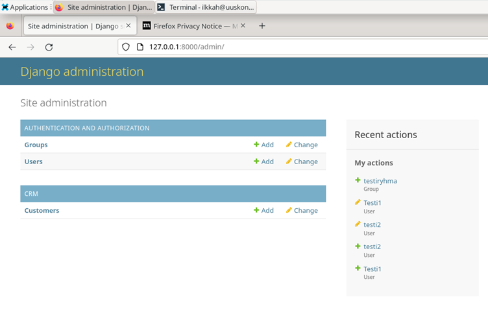Click the shield icon in the address bar
The image size is (488, 336).
(126, 47)
